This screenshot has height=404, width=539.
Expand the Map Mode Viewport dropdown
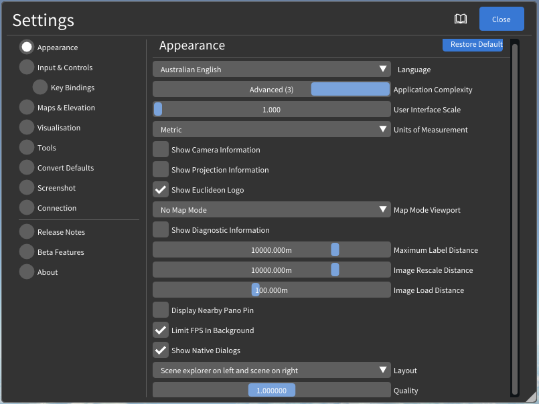(271, 210)
